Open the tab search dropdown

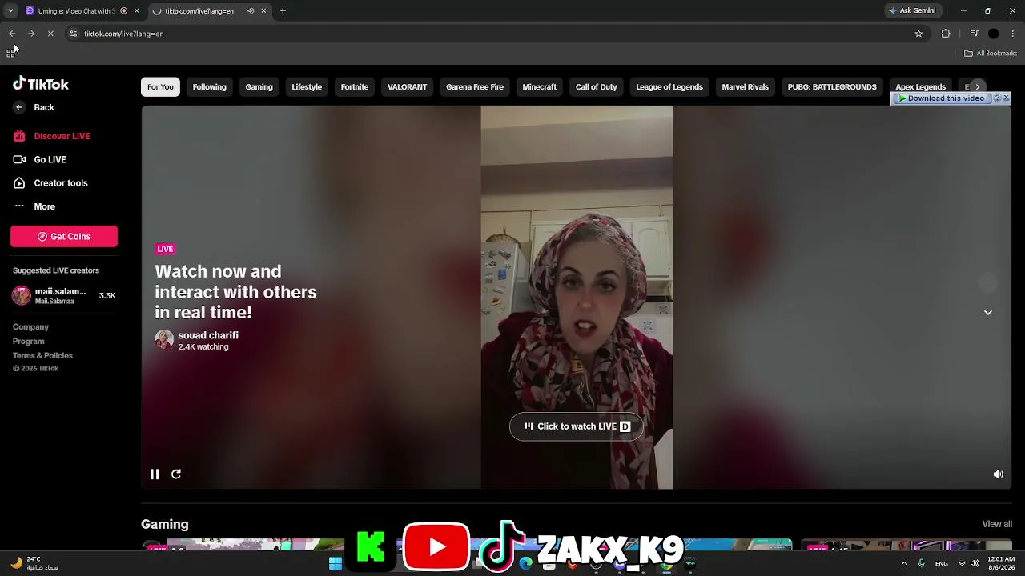pyautogui.click(x=10, y=11)
